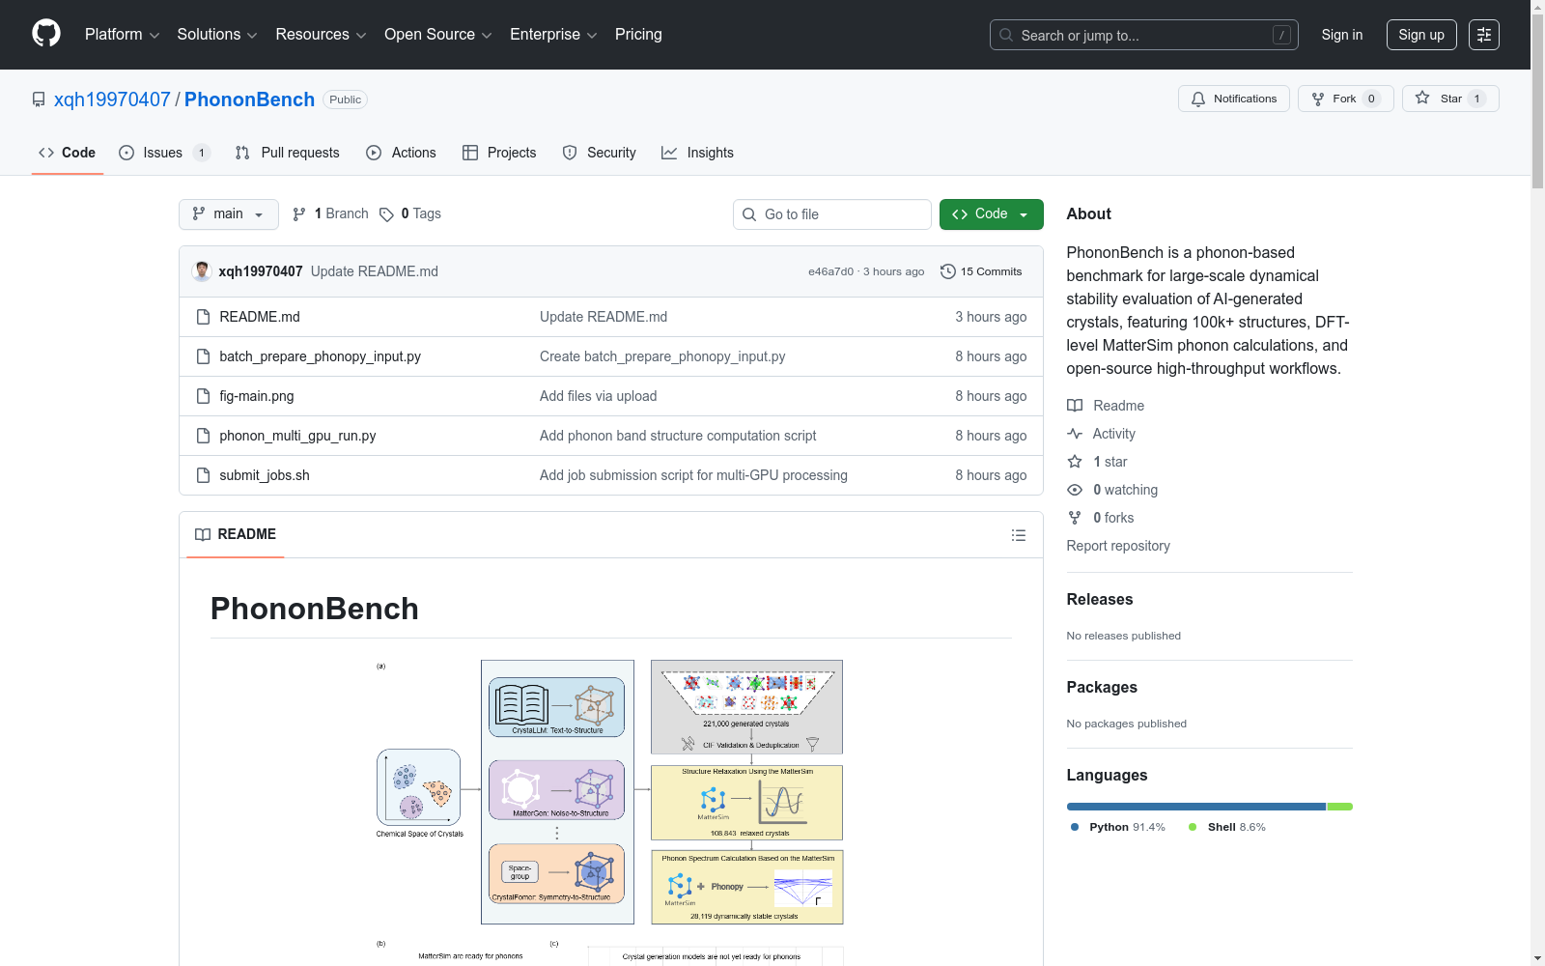Expand the Resources menu
The height and width of the screenshot is (966, 1545).
pyautogui.click(x=322, y=35)
